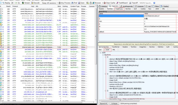178x105 pixels.
Task: Select the Any Process target icon
Action: pos(60,3)
